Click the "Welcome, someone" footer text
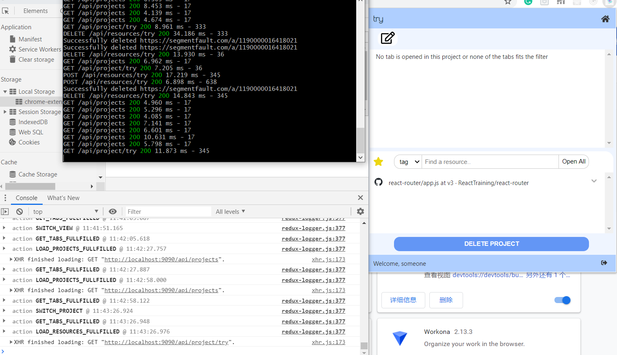The height and width of the screenshot is (355, 617). pos(400,264)
